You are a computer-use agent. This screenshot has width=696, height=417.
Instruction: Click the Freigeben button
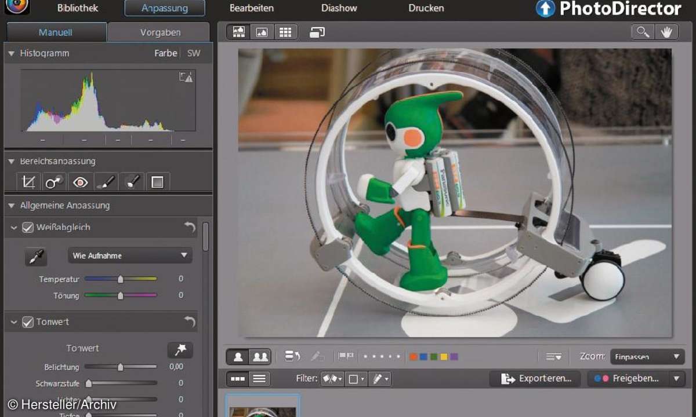pos(628,379)
